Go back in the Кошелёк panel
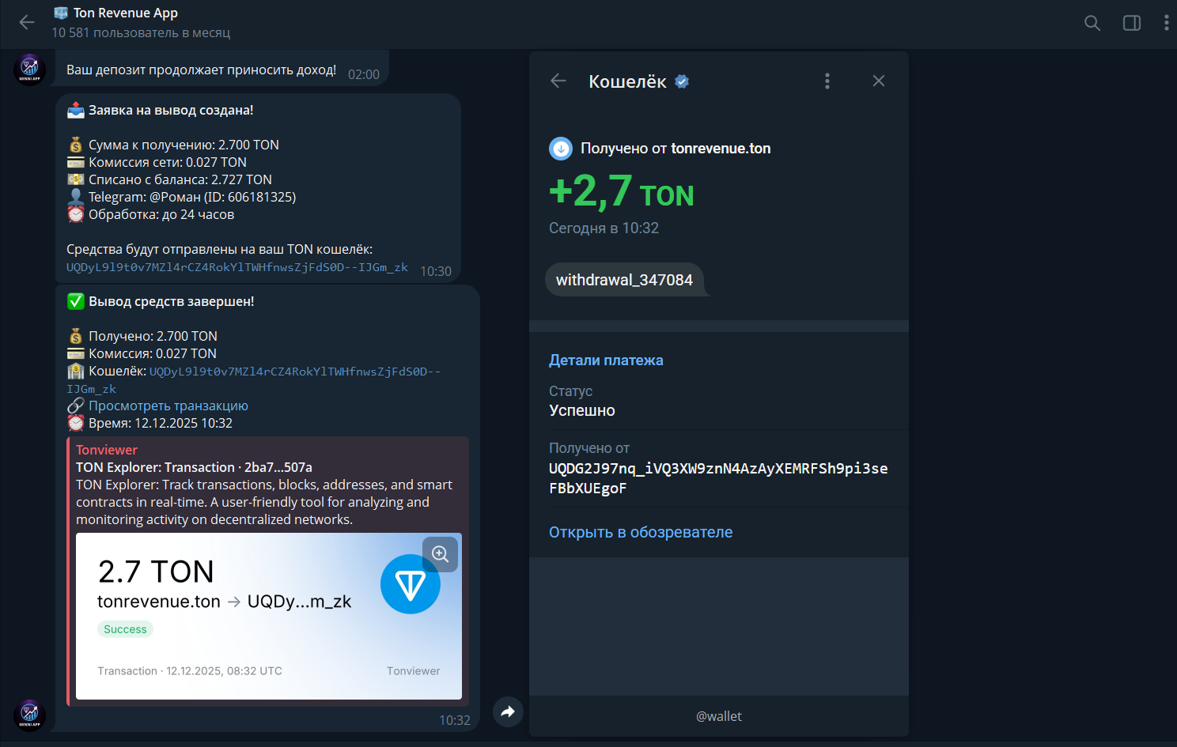 click(x=558, y=81)
